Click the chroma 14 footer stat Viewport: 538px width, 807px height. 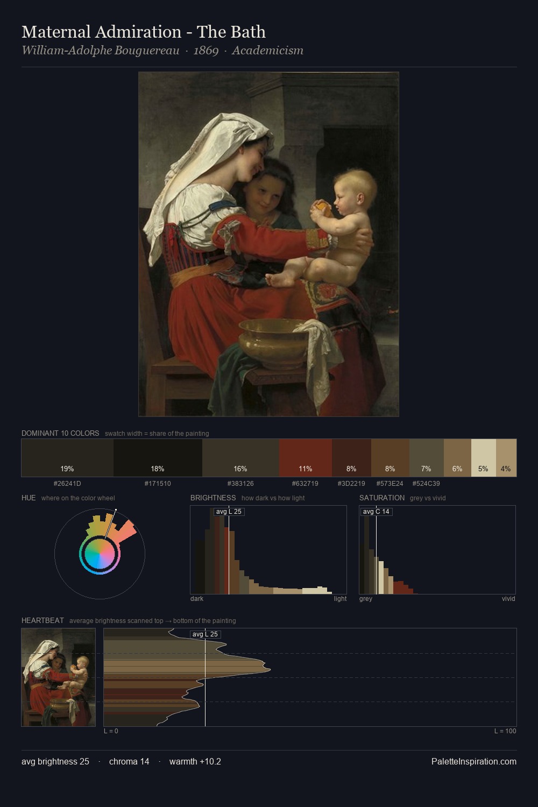point(129,761)
